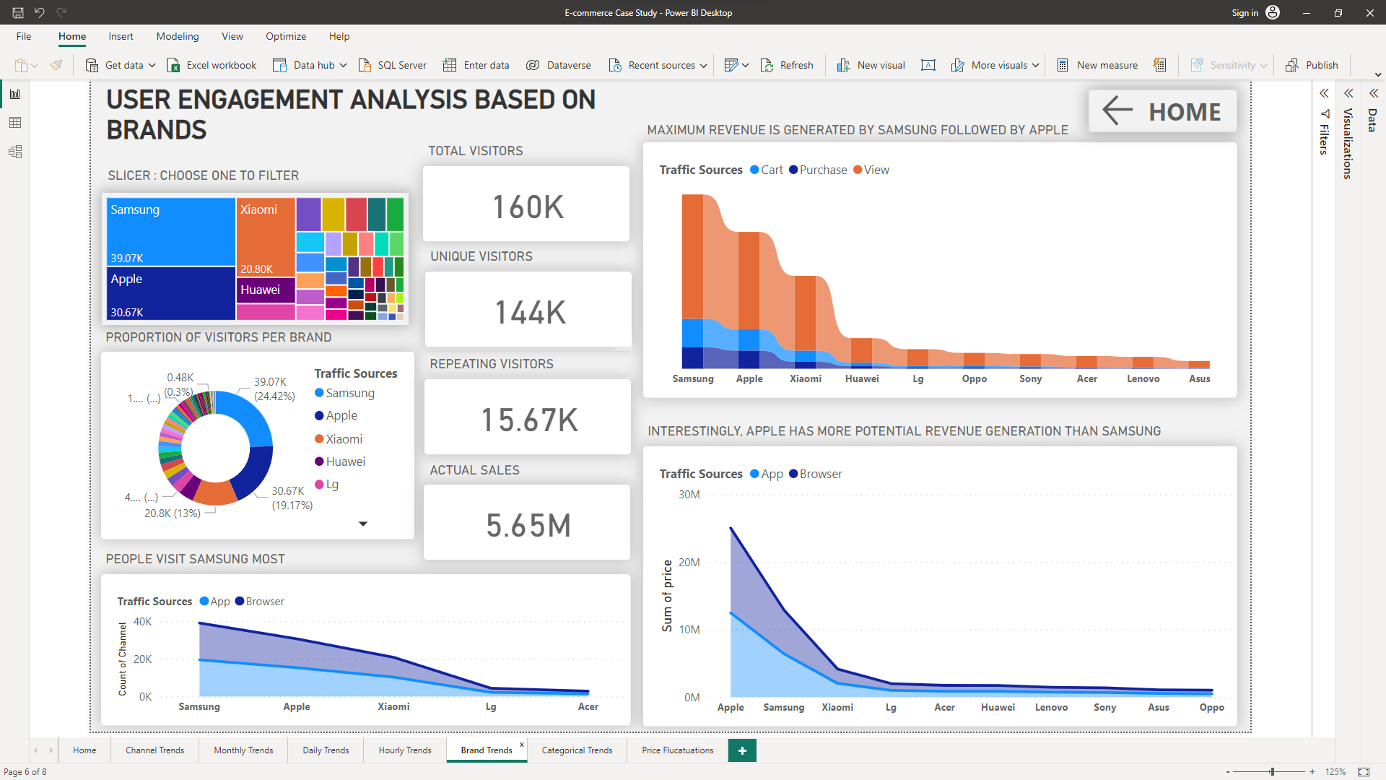
Task: Click the Format painter icon
Action: 56,65
